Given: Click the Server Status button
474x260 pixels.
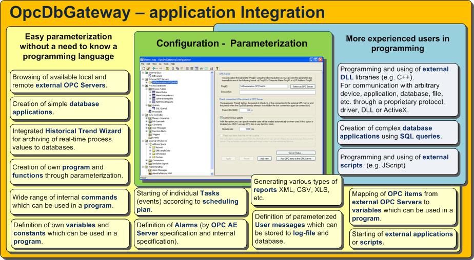Looking at the screenshot, I should [295, 153].
